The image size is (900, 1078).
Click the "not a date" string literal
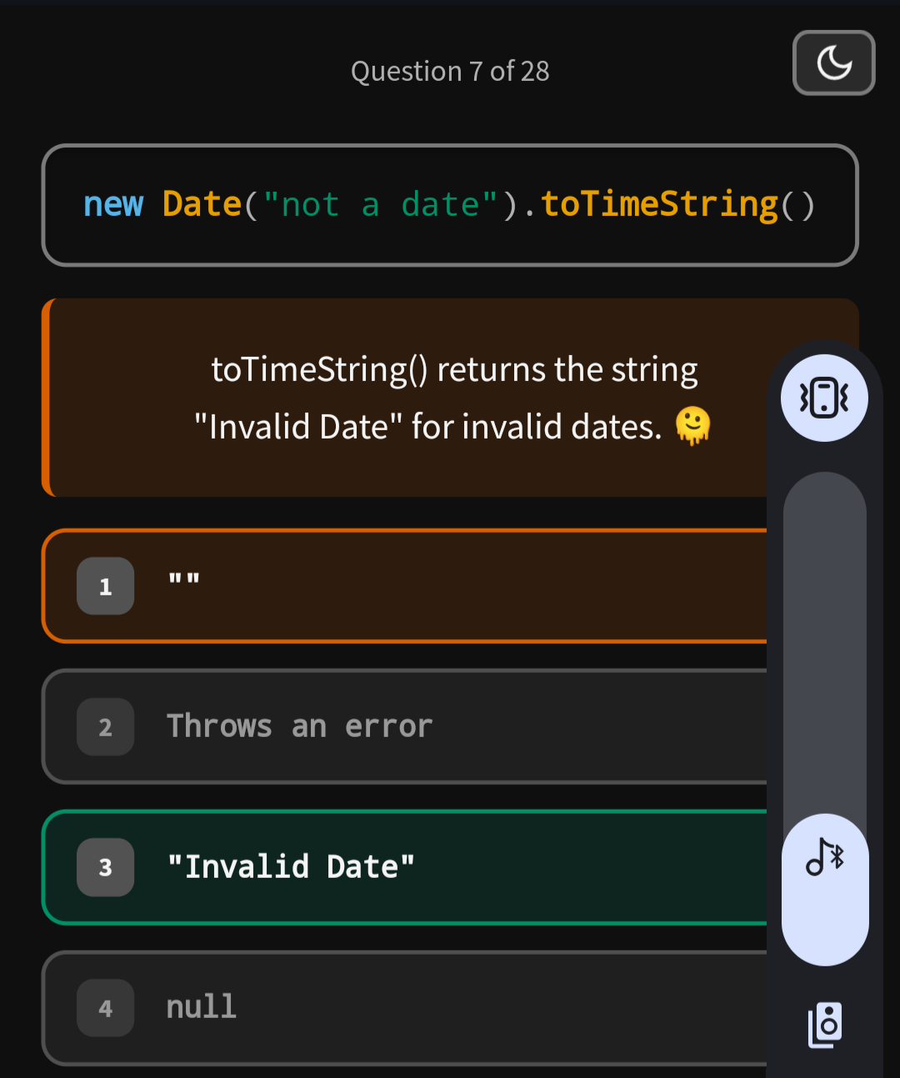(x=381, y=204)
